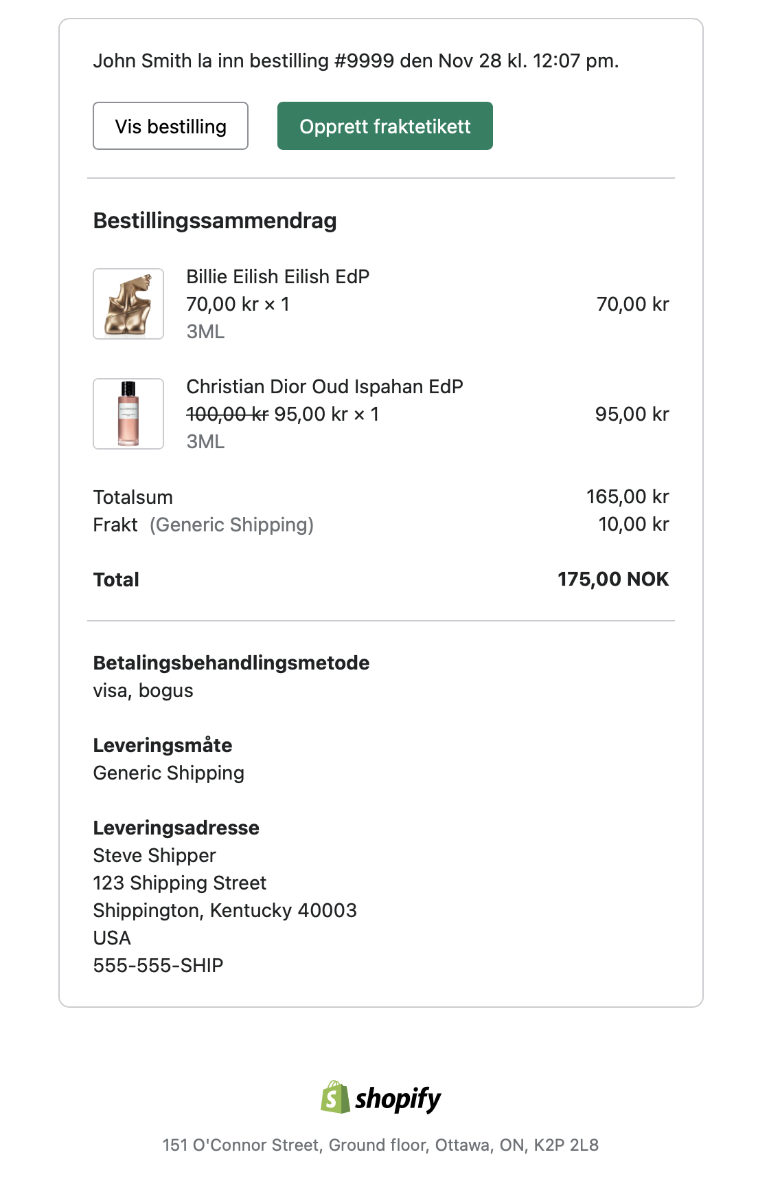Click the Leveringsmåte heading
Image resolution: width=758 pixels, height=1192 pixels.
click(163, 745)
